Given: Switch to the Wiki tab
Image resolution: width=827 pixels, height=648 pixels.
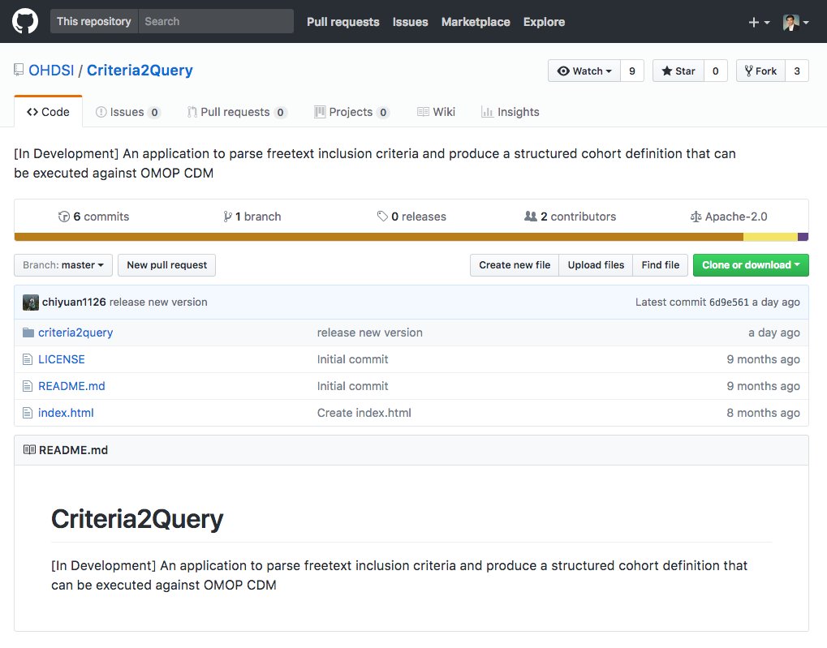Looking at the screenshot, I should 436,112.
